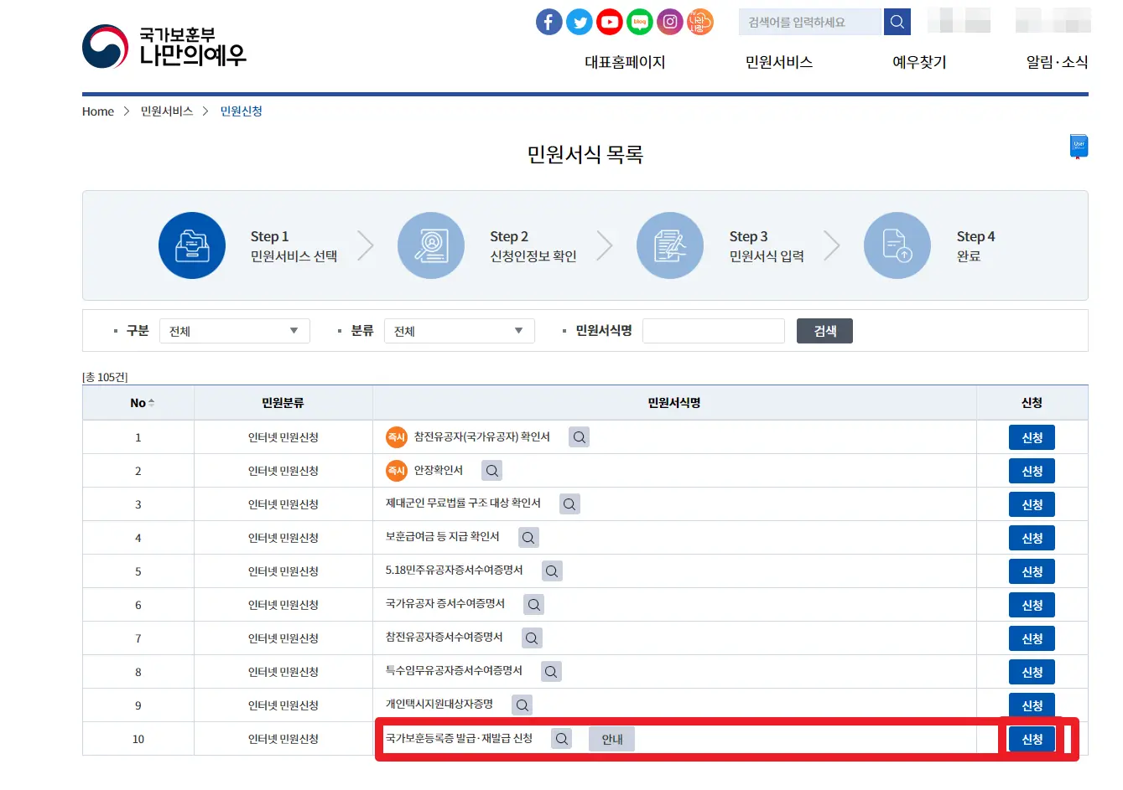Click the 안내 button for row 10

(611, 738)
